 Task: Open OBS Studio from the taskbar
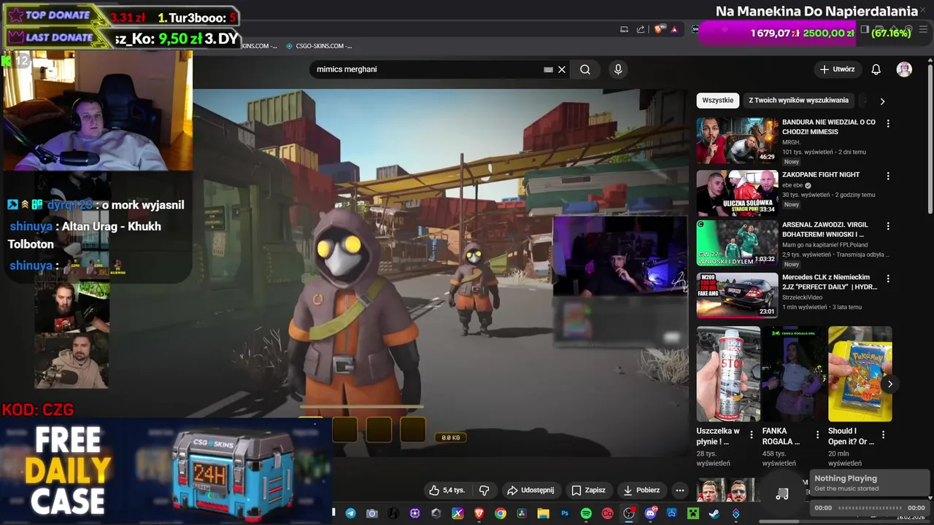point(628,513)
